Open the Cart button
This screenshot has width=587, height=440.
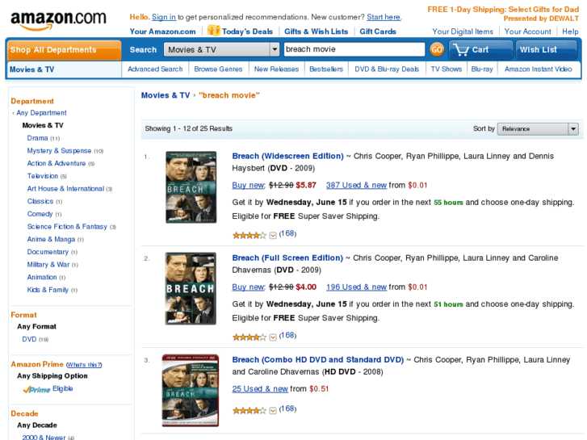480,49
